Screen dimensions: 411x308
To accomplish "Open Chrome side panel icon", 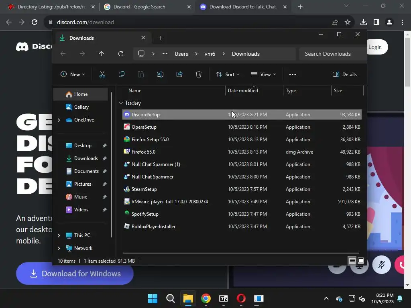I will click(x=376, y=22).
